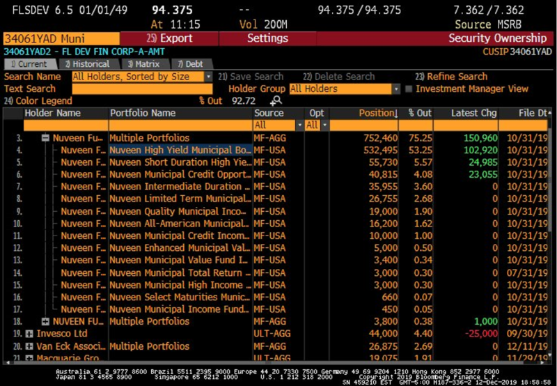This screenshot has width=557, height=386.
Task: Expand the NUVEEN FU.. row 18 group
Action: [x=45, y=321]
